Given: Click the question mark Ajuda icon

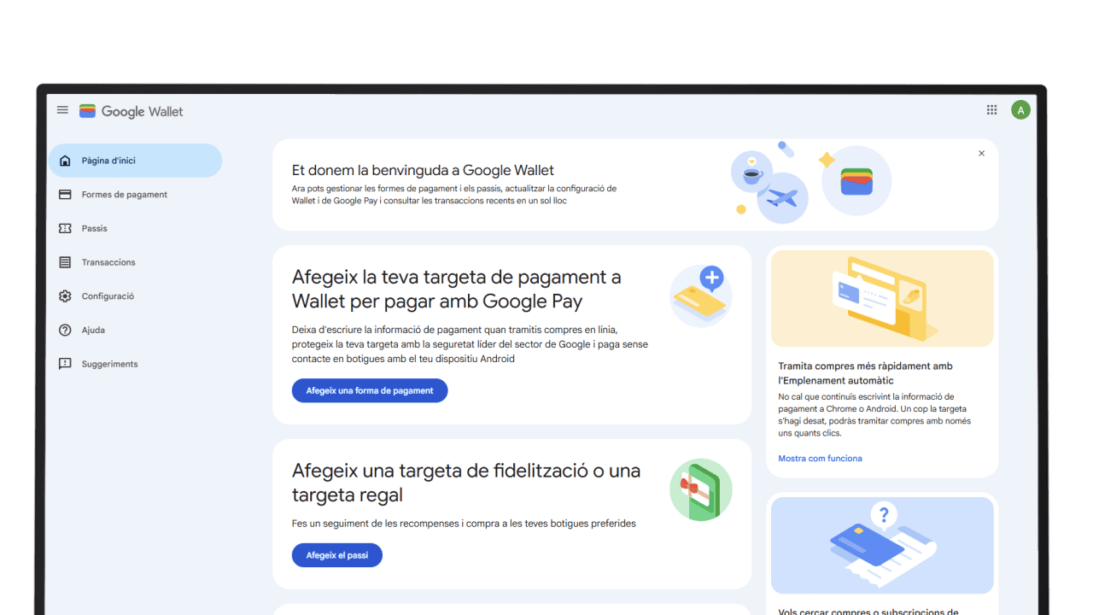Looking at the screenshot, I should pos(65,330).
